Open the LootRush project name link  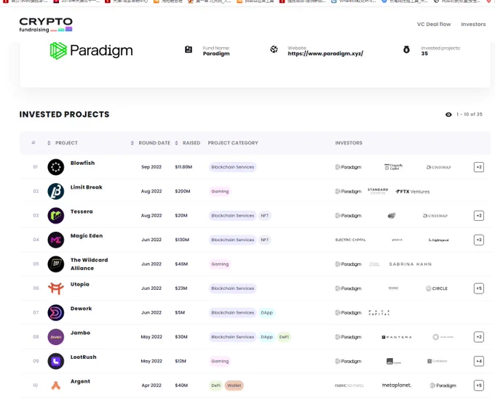[83, 357]
